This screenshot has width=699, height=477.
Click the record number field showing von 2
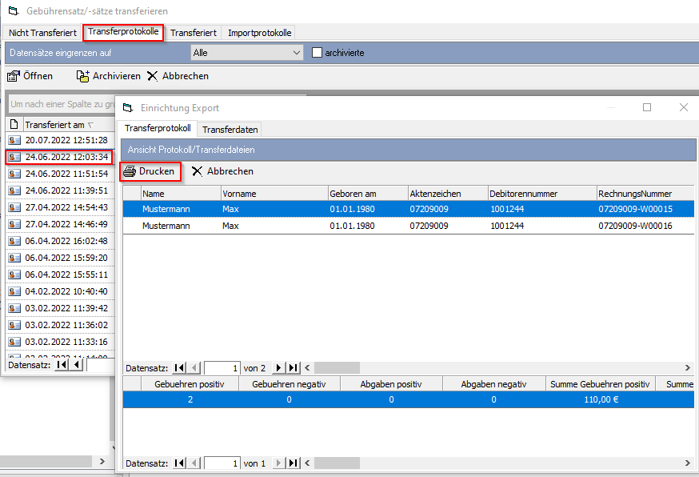point(222,368)
